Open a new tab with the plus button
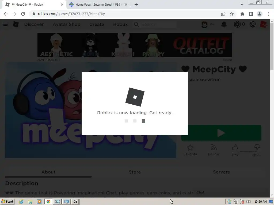Viewport: 274px width, 205px height. (136, 5)
